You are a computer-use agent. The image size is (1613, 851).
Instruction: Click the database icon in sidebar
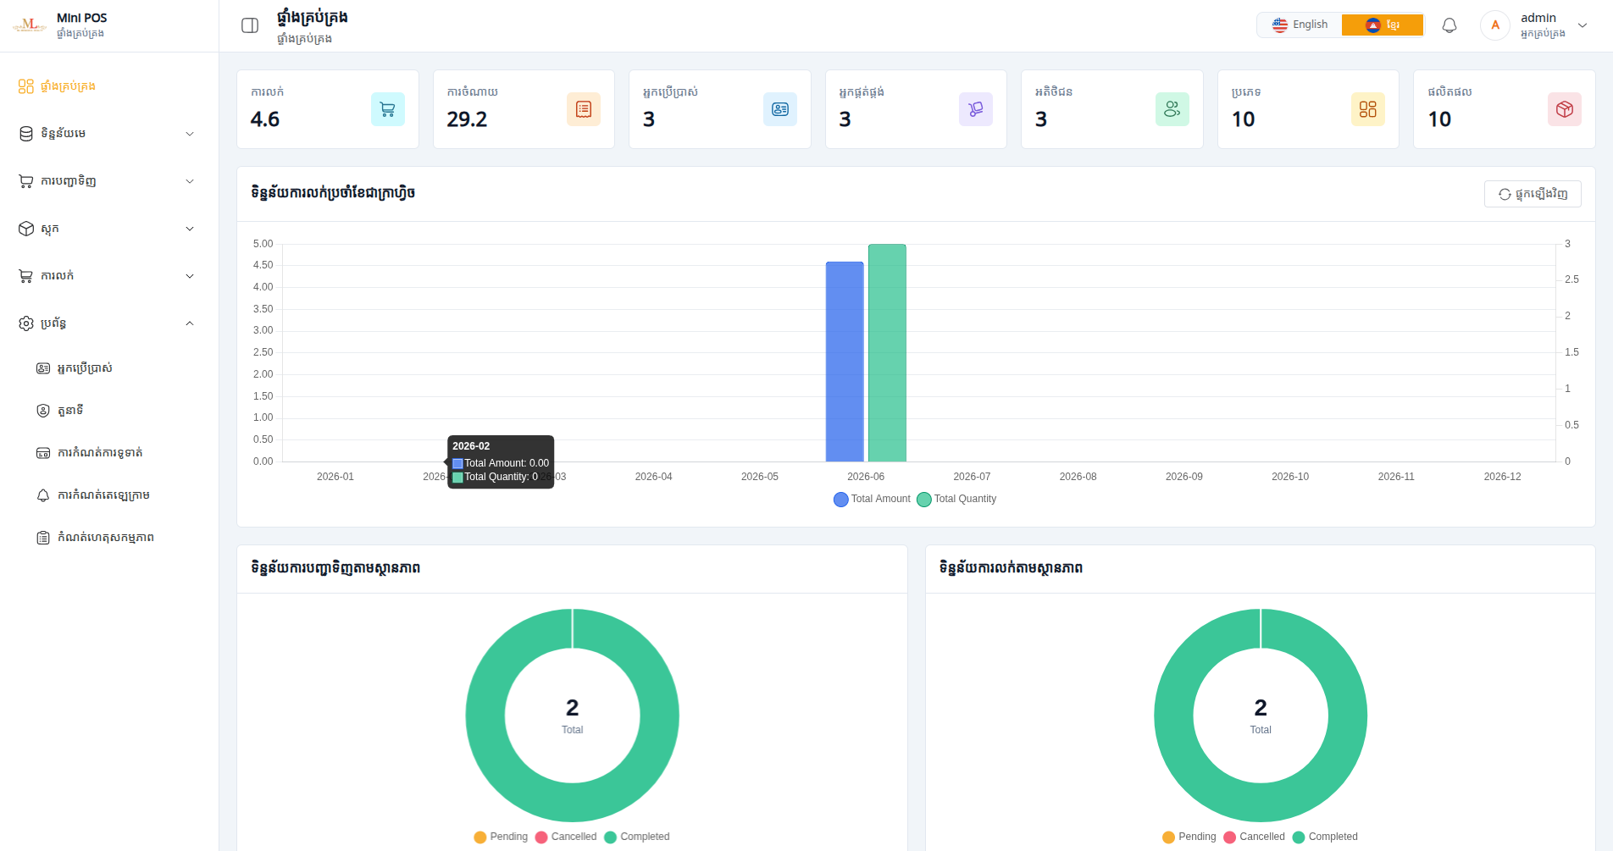(x=26, y=134)
